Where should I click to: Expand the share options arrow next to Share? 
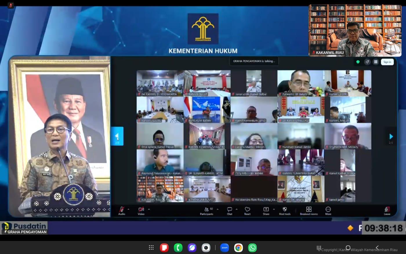tap(274, 209)
